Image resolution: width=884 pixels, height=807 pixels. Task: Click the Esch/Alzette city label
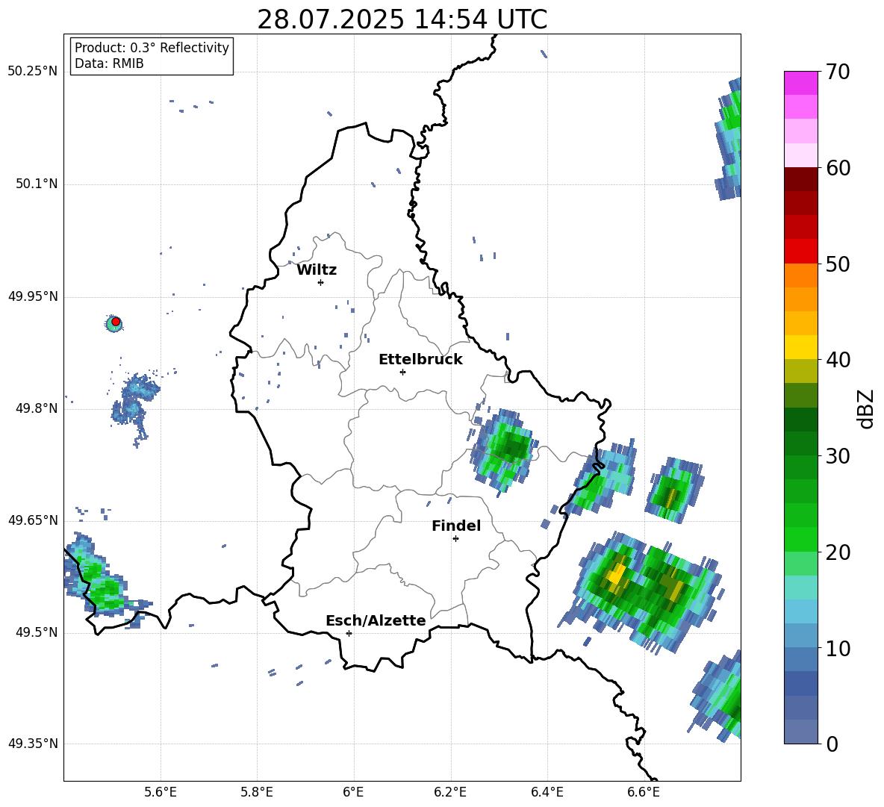(x=376, y=620)
